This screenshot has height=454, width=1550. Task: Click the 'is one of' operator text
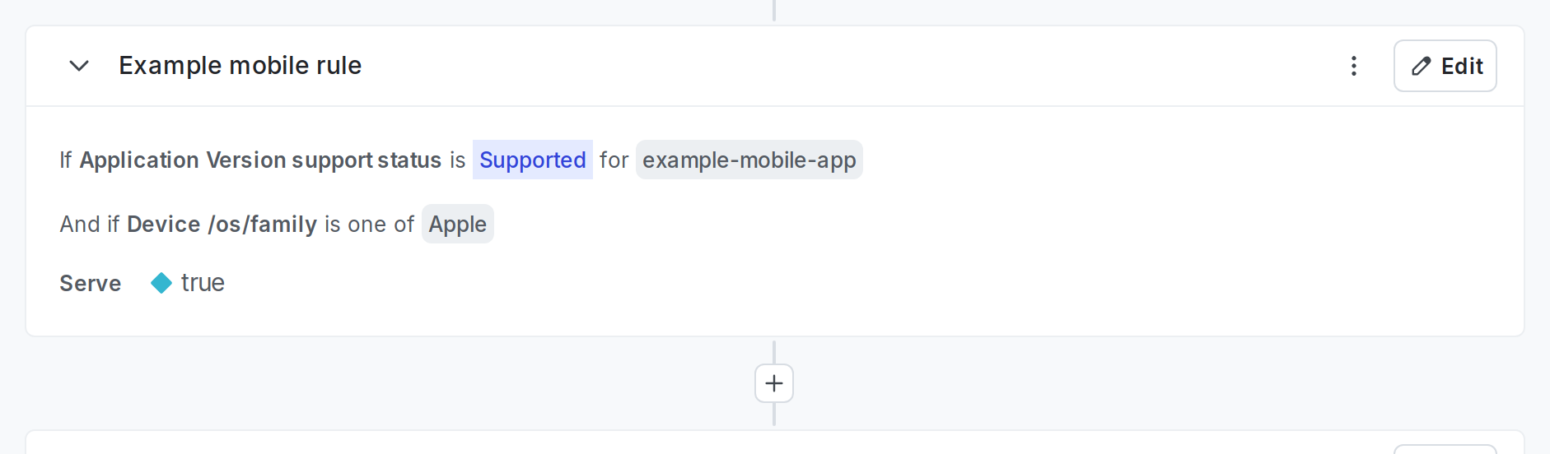(x=369, y=224)
